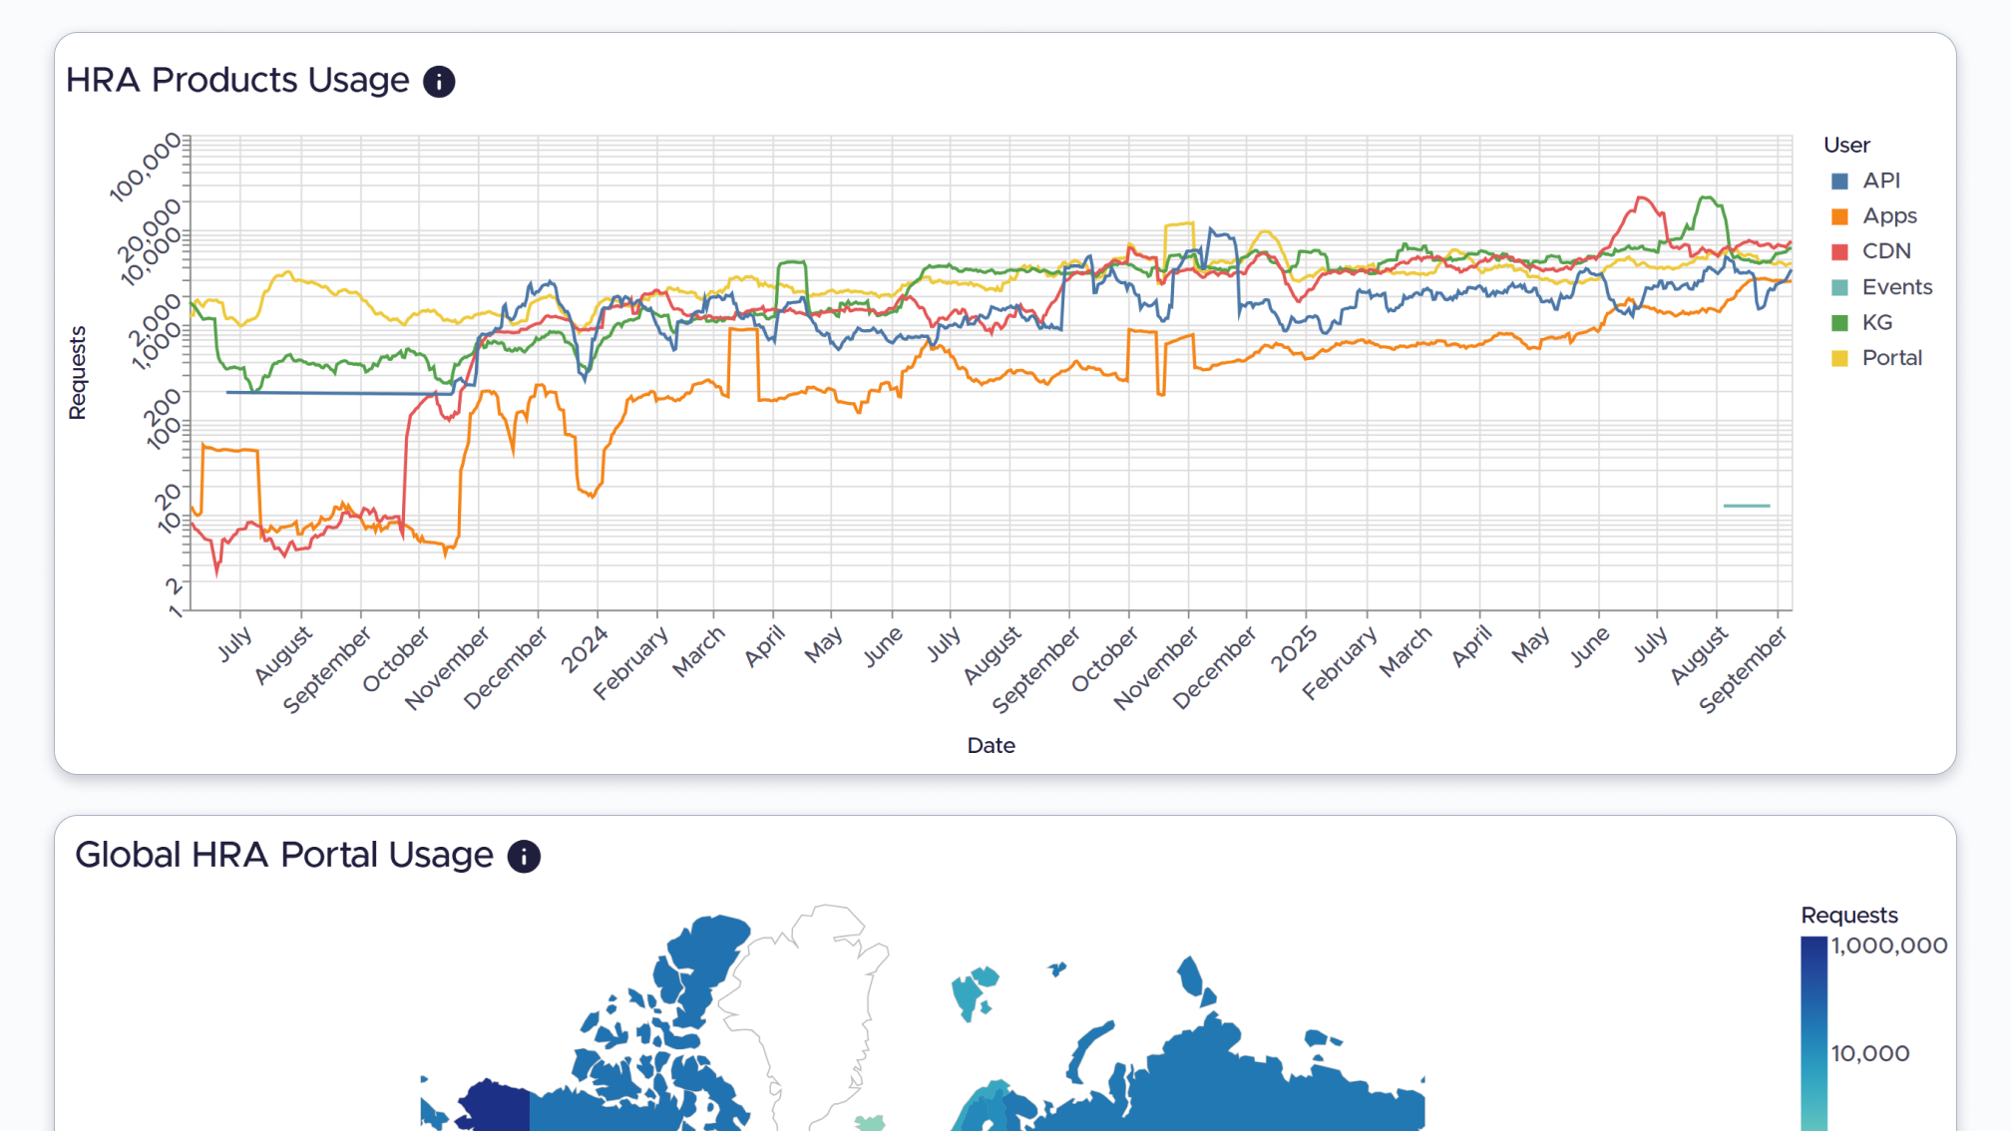
Task: Click the 2025 tick label on Date axis
Action: (1294, 649)
